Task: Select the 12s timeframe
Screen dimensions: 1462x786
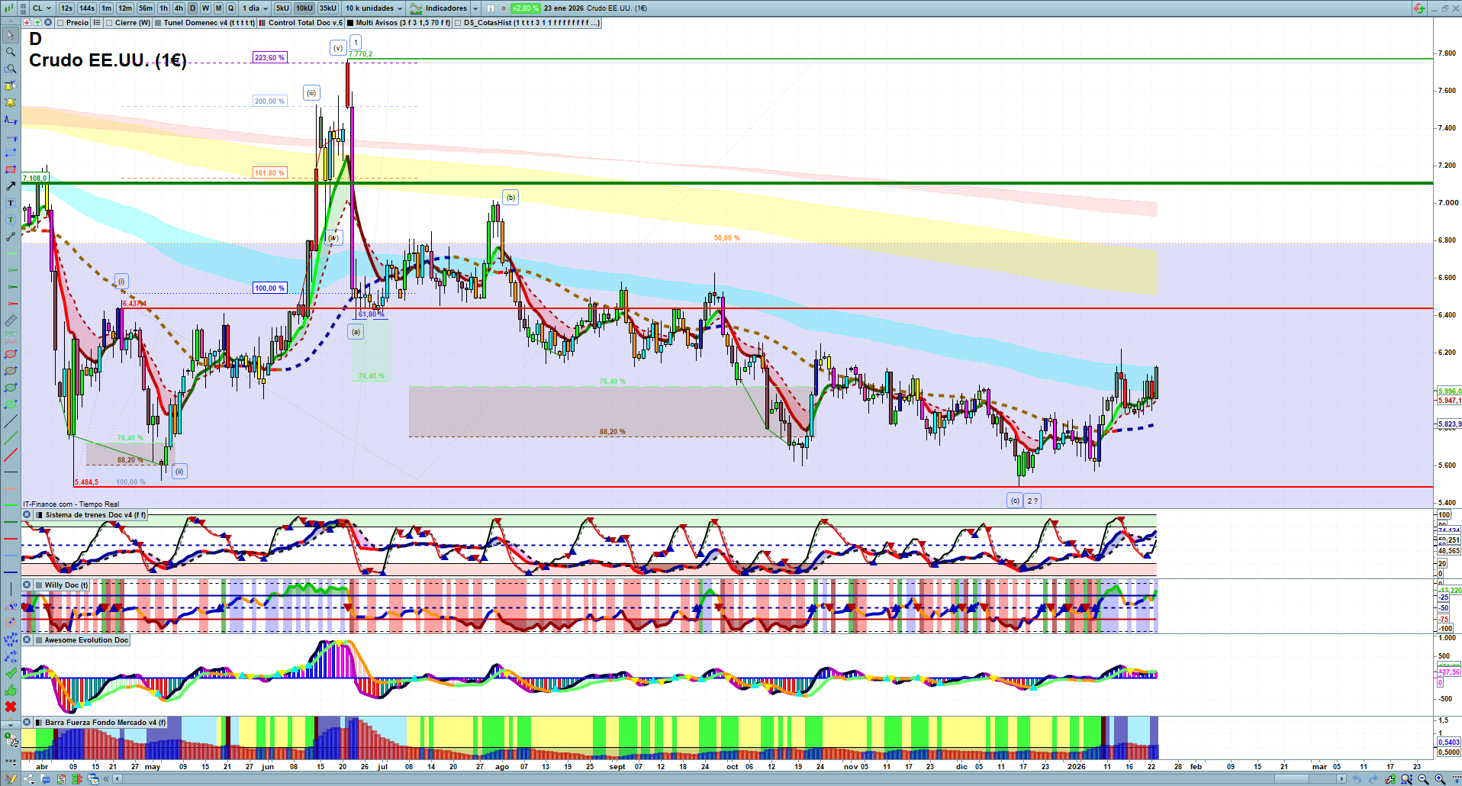Action: pos(66,8)
